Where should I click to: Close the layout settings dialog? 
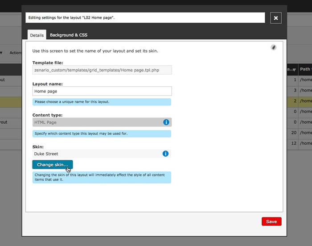click(x=276, y=18)
